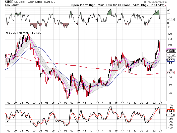177x133 pixels.
Task: Click the blue 97.32 moving average tag
Action: 171,60
